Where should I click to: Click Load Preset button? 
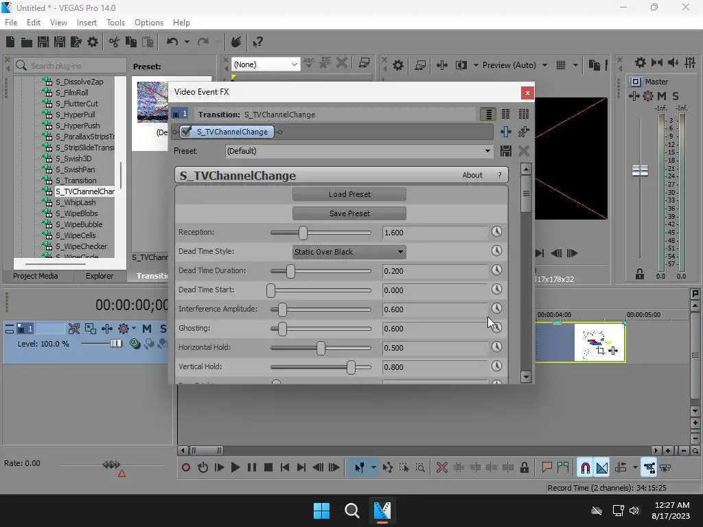point(349,194)
